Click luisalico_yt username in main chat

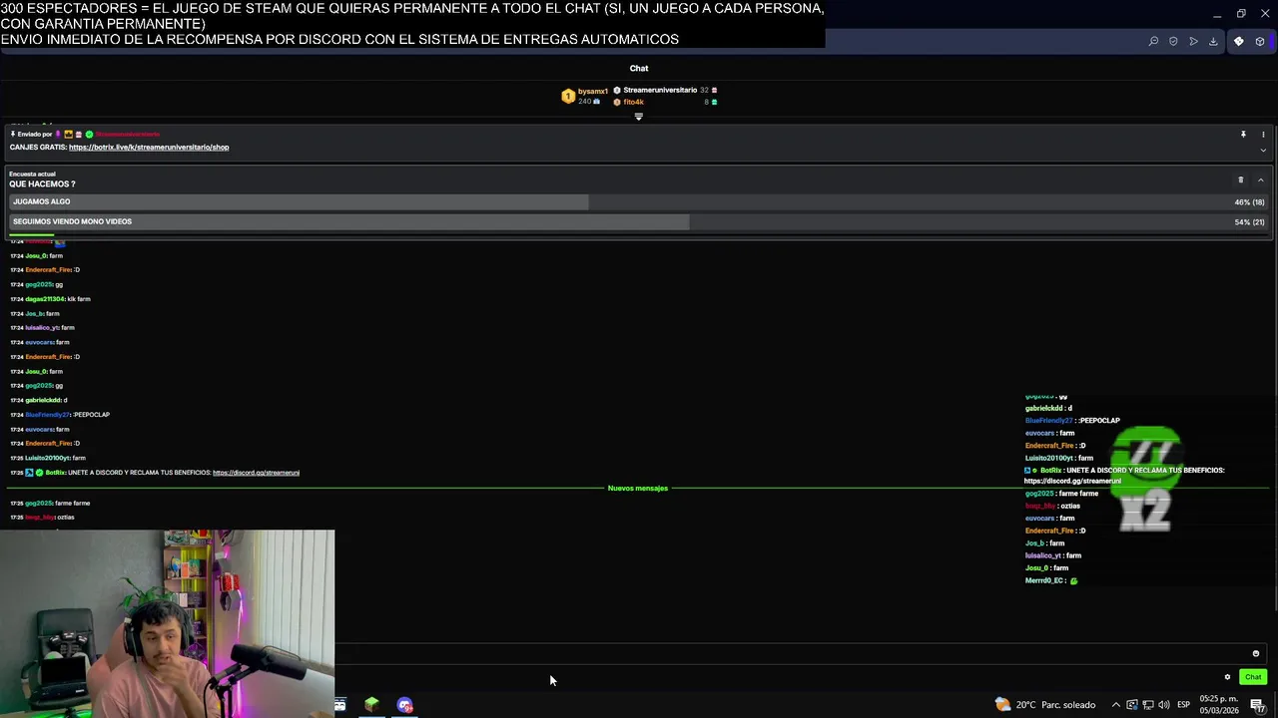click(x=42, y=328)
